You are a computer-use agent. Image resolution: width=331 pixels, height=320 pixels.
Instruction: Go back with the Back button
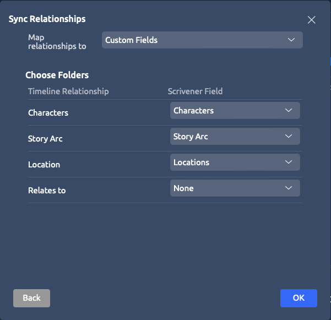(x=31, y=298)
